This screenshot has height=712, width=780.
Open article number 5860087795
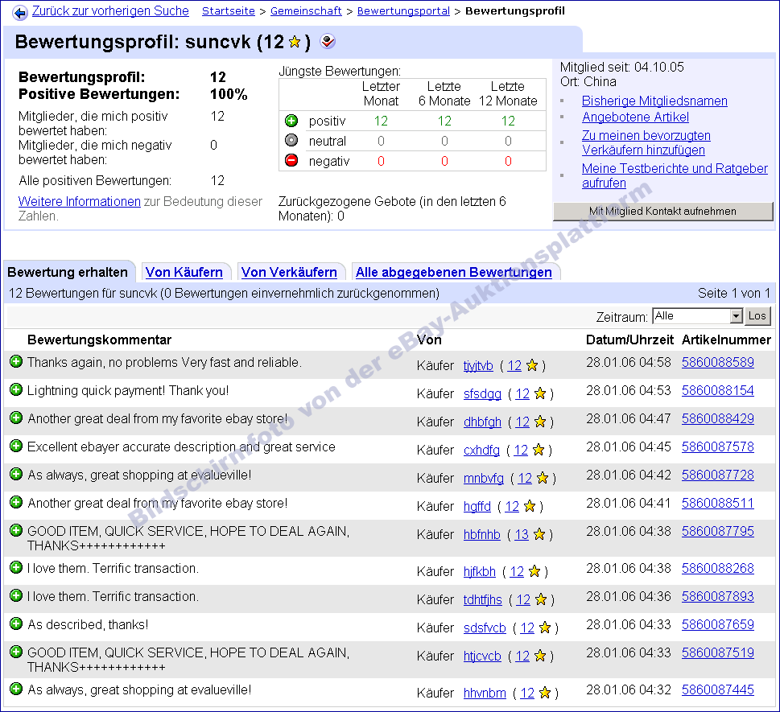click(x=718, y=532)
